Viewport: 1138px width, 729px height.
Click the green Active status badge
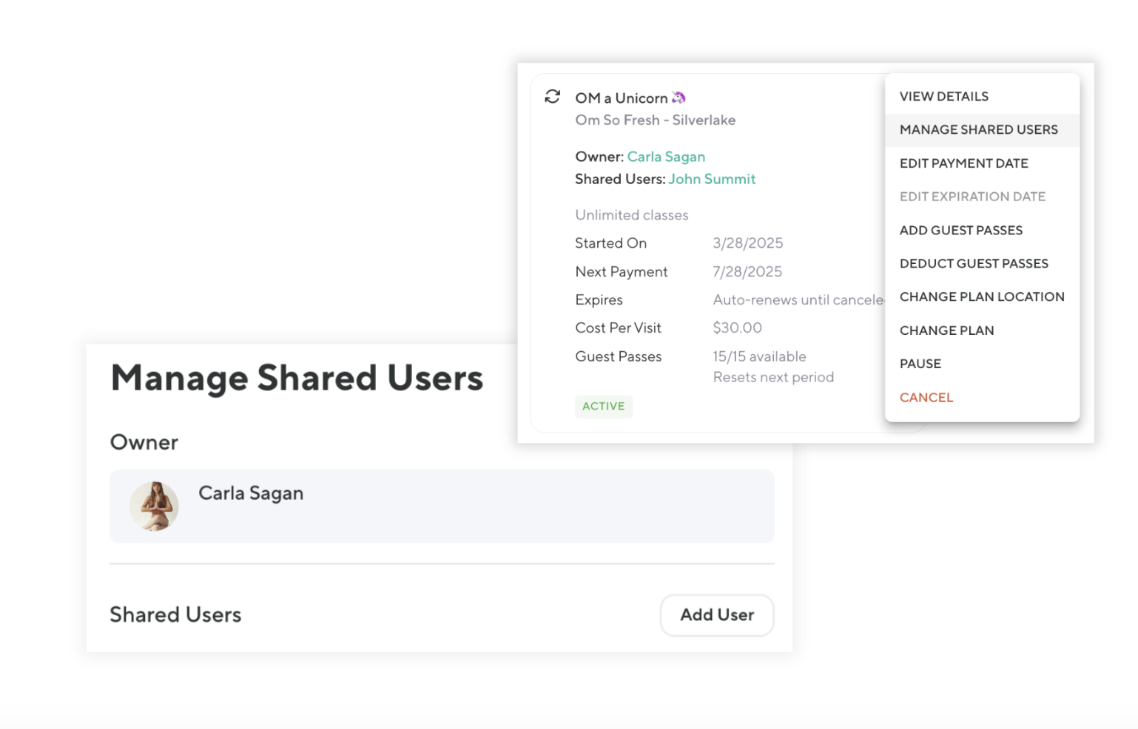click(x=603, y=406)
